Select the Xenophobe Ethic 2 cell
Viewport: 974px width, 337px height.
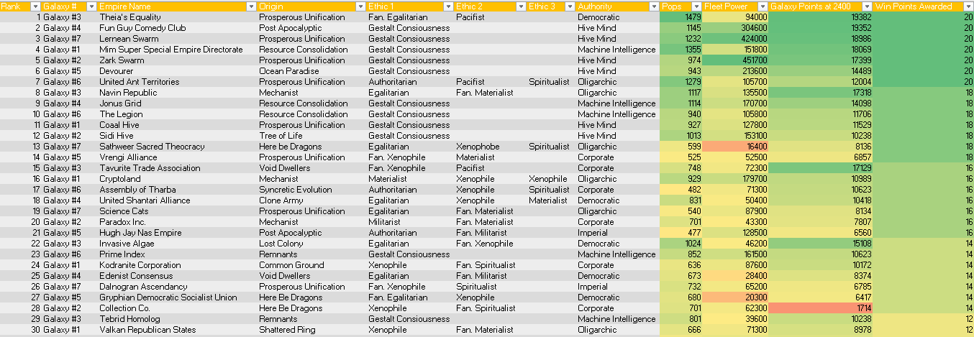490,147
